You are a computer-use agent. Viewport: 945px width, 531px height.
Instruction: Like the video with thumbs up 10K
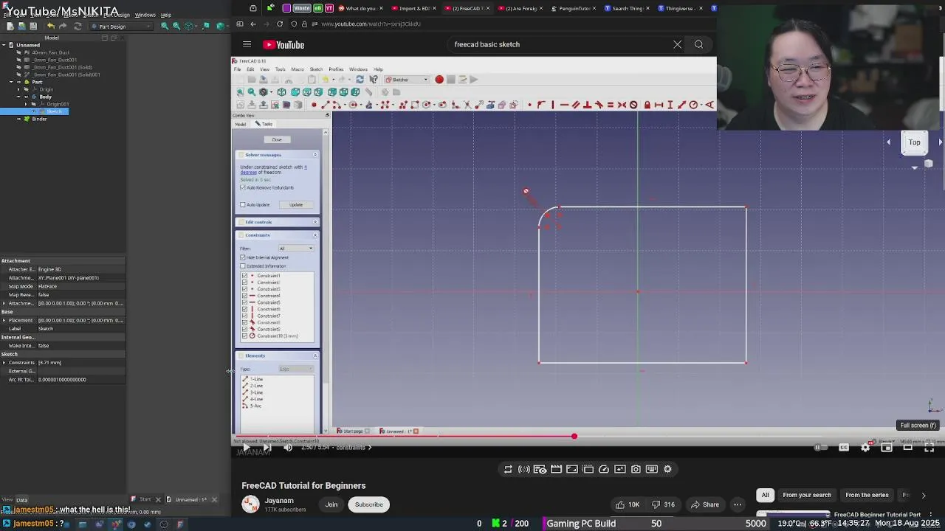point(626,504)
